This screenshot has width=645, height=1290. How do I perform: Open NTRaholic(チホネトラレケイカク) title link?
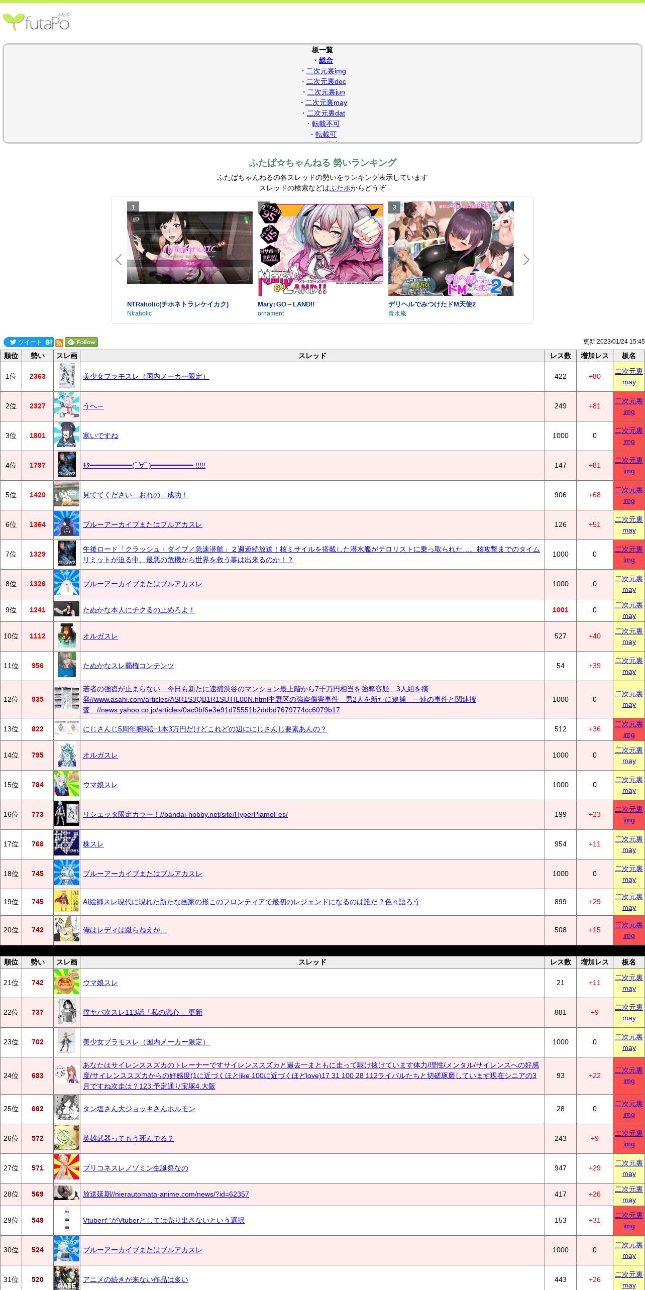[178, 304]
